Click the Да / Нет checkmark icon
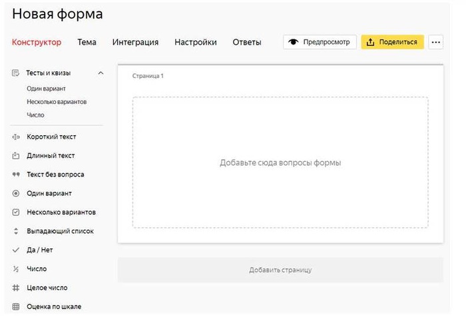Screen dimensions: 466x317 15,250
